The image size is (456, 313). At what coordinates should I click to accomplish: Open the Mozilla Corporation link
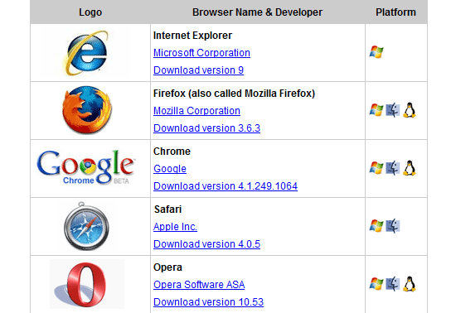point(196,111)
